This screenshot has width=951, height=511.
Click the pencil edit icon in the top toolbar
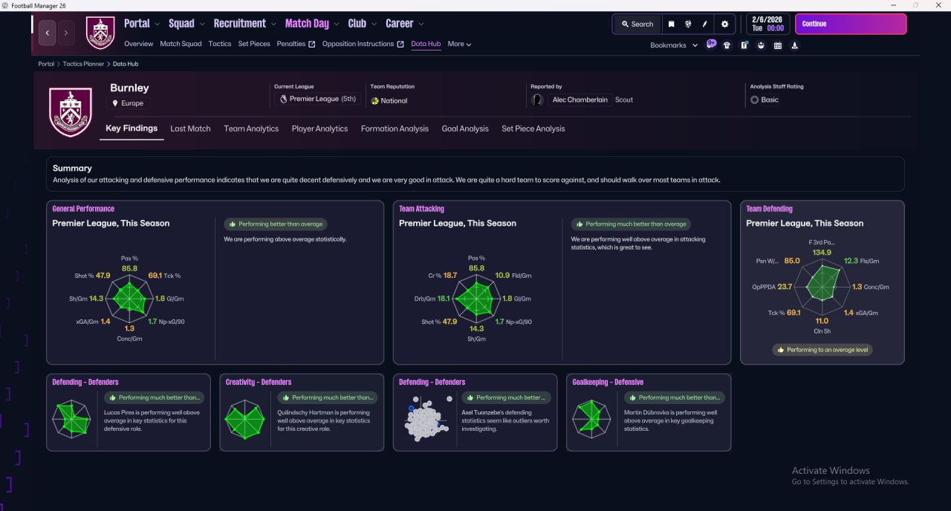(704, 24)
